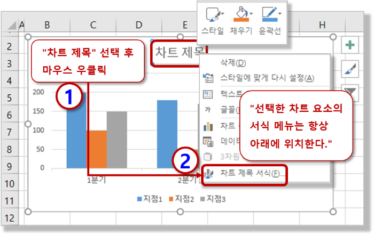Click the reset-to-style icon in context menu

tap(208, 78)
